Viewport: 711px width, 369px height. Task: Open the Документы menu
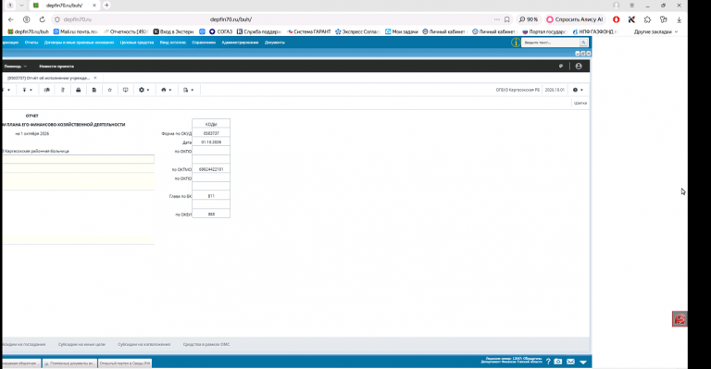coord(275,43)
